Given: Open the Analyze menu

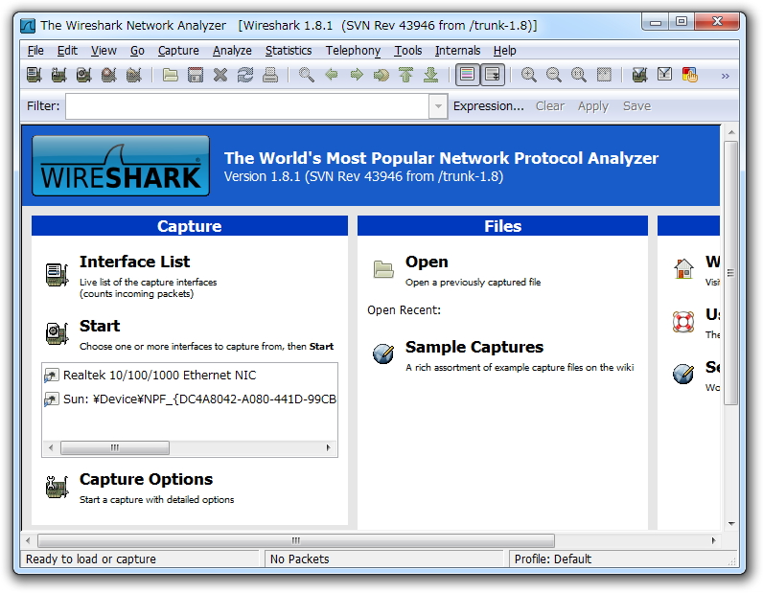Looking at the screenshot, I should pos(232,51).
